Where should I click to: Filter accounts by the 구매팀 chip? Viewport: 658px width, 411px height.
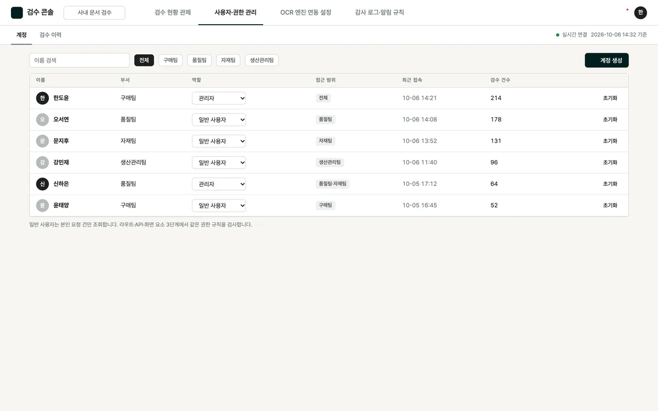point(171,60)
